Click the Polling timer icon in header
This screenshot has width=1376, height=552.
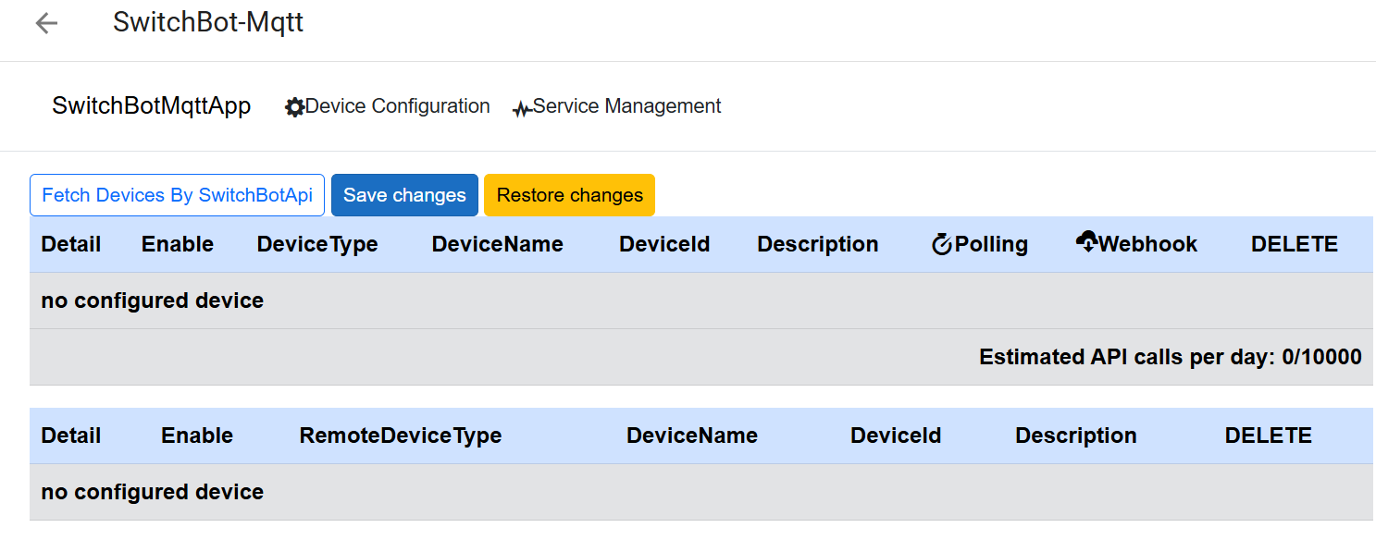(x=942, y=245)
